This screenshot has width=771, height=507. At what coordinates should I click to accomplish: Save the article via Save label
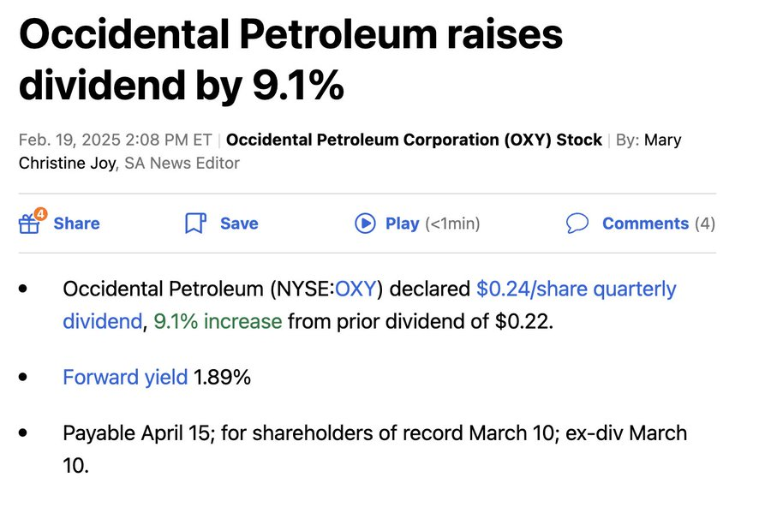click(x=239, y=224)
